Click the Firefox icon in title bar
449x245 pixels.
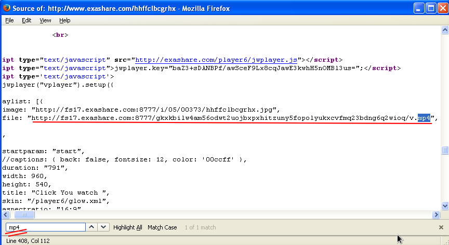coord(6,8)
